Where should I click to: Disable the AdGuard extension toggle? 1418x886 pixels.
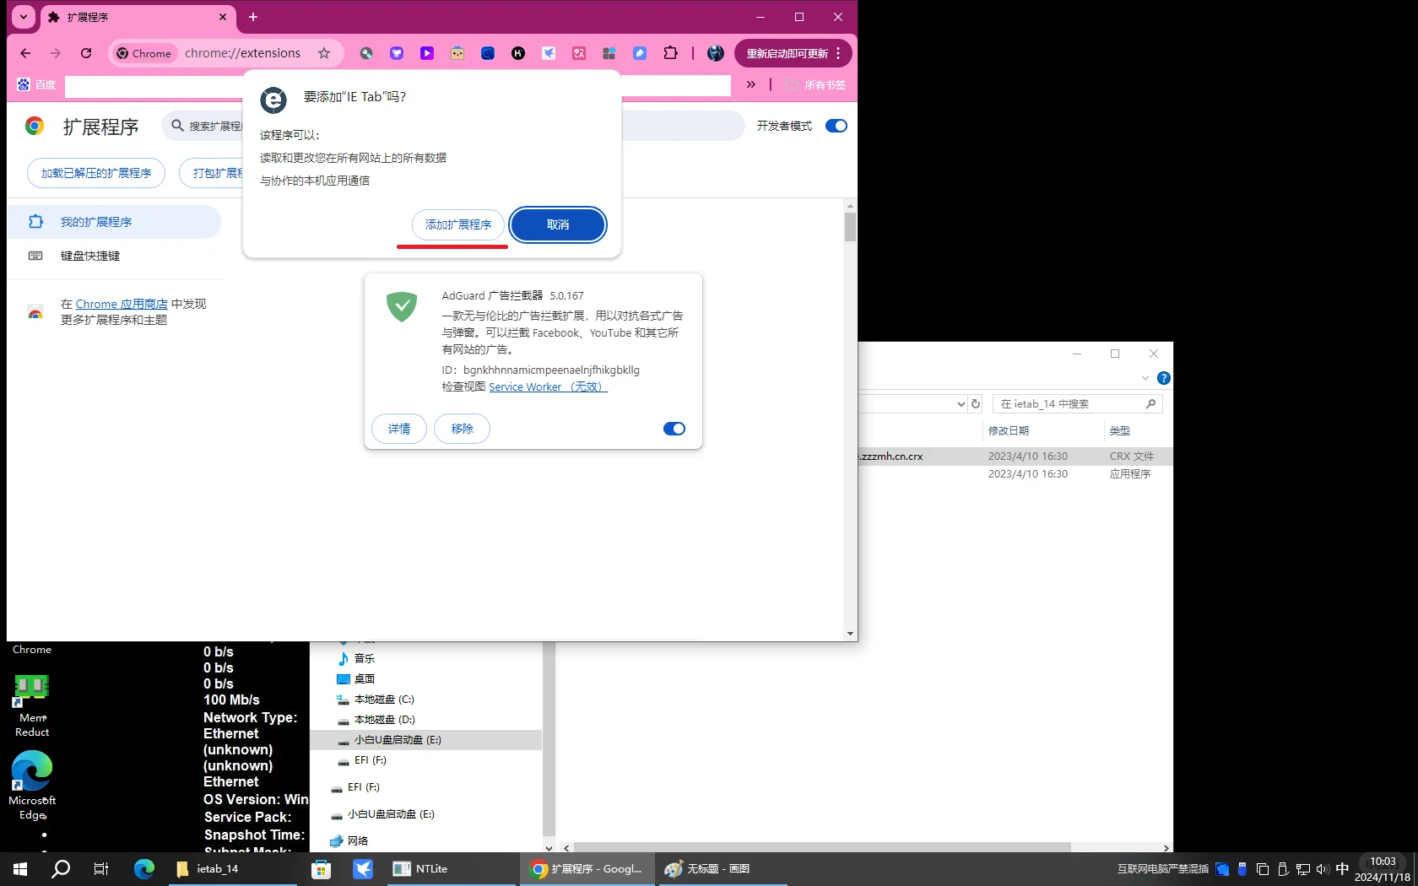coord(674,429)
